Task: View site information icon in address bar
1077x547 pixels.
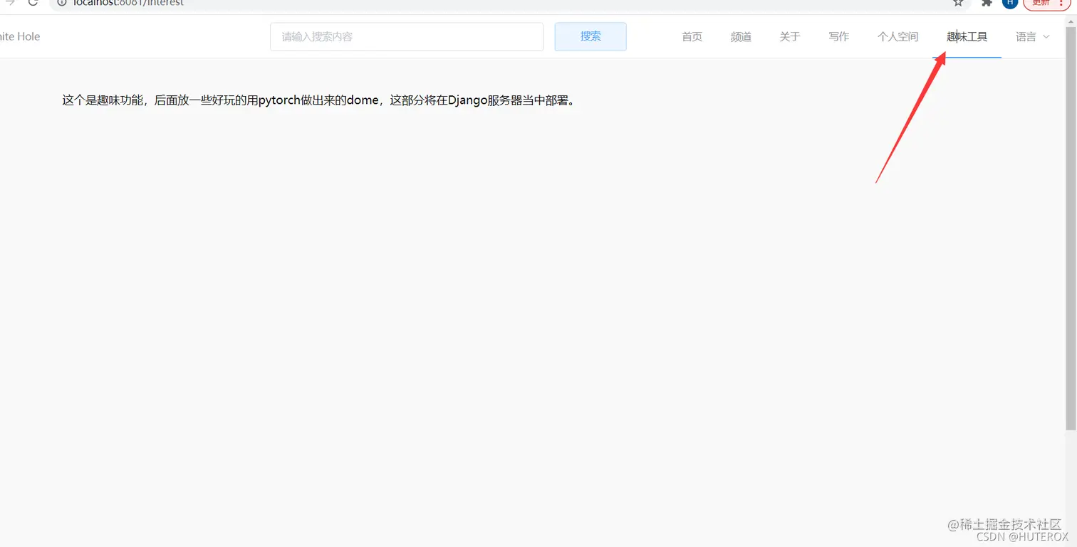Action: pos(62,3)
